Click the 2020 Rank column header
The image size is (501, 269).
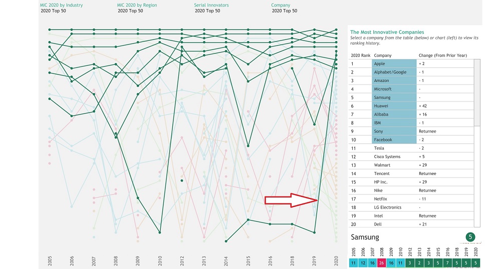coord(360,55)
